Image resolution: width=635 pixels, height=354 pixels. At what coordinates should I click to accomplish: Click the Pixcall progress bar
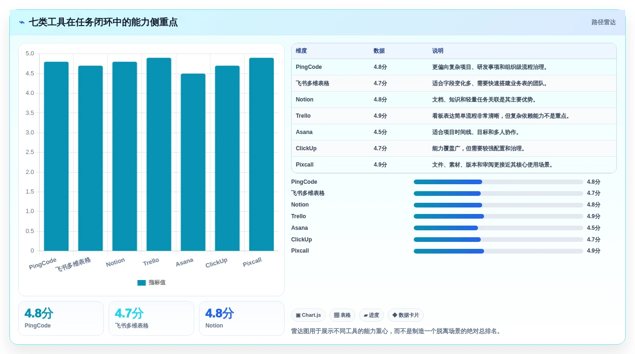[498, 251]
